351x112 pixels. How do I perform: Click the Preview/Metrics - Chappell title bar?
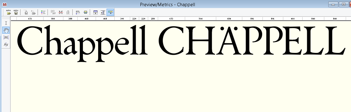tap(167, 4)
